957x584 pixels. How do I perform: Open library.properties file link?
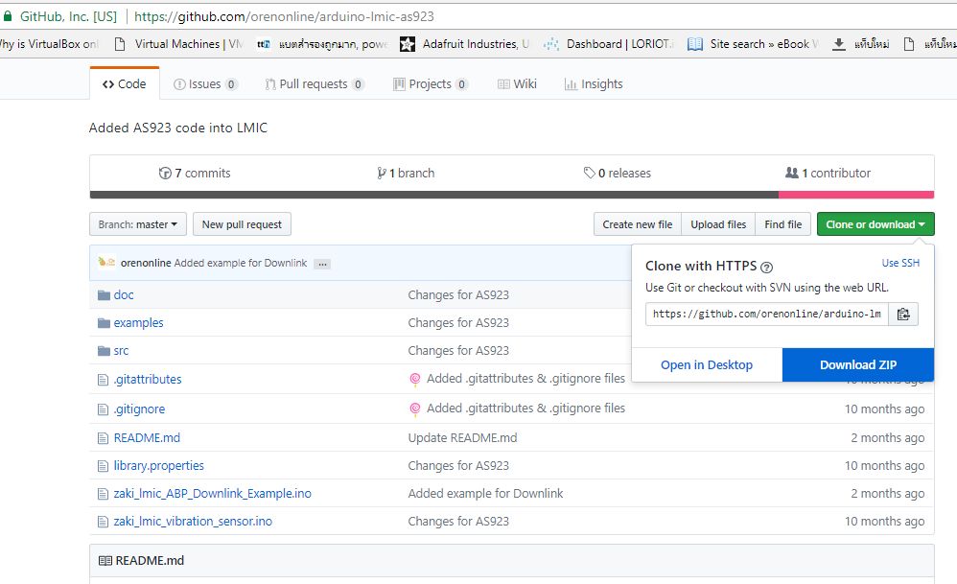pos(158,466)
